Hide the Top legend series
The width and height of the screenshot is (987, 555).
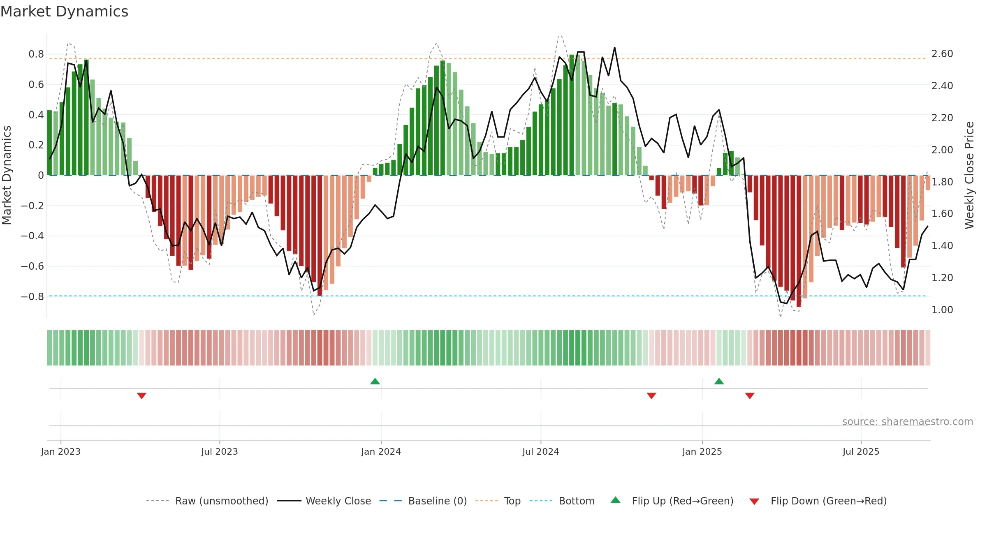[498, 501]
